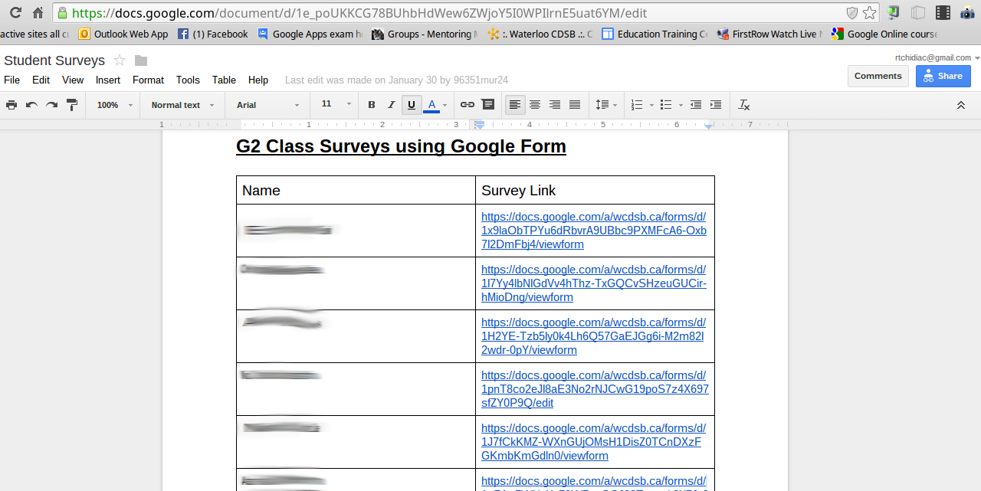Insert a comment via the comment icon
Viewport: 981px width, 491px height.
click(x=488, y=105)
